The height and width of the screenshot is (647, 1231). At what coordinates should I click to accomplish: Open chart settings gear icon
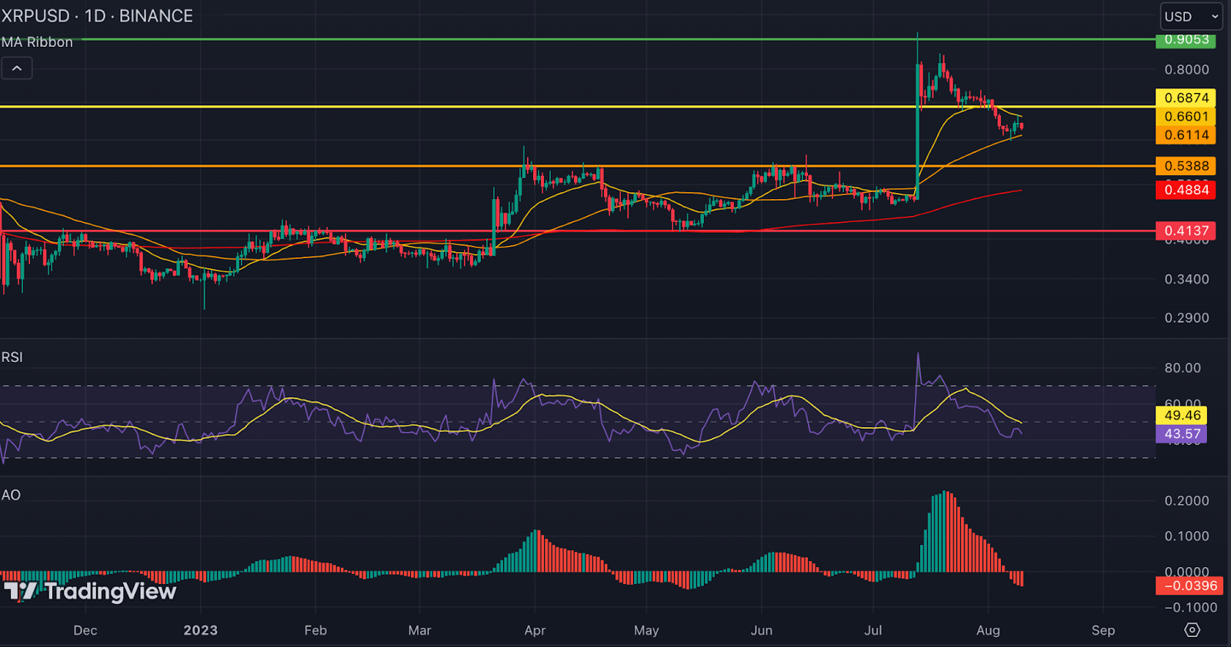point(1192,630)
